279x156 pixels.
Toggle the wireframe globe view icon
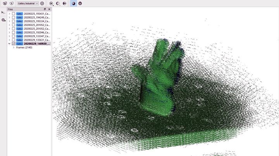point(80,3)
